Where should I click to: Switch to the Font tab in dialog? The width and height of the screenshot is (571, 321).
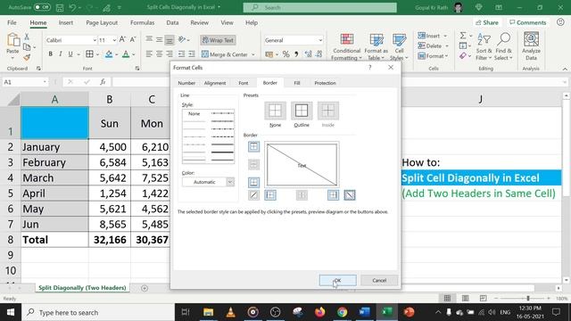point(244,83)
